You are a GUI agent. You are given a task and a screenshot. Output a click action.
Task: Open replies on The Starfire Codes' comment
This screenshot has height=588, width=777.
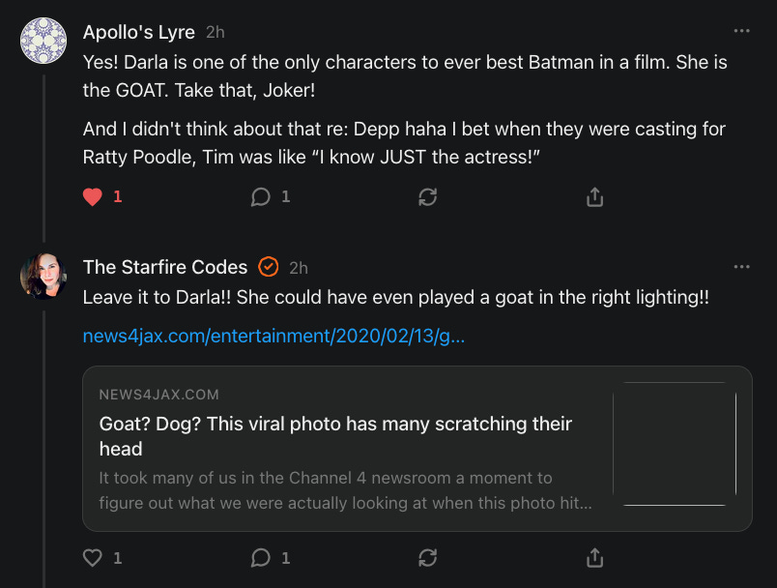point(260,558)
